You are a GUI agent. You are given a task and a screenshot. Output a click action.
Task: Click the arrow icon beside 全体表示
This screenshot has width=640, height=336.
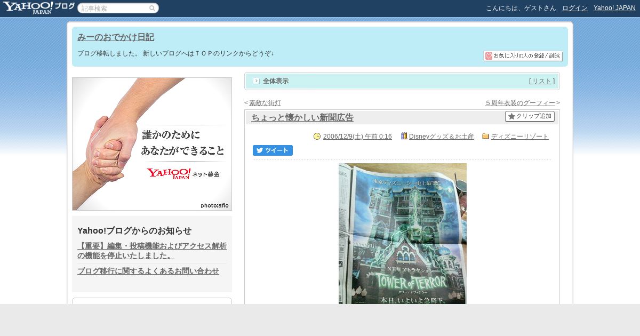256,81
